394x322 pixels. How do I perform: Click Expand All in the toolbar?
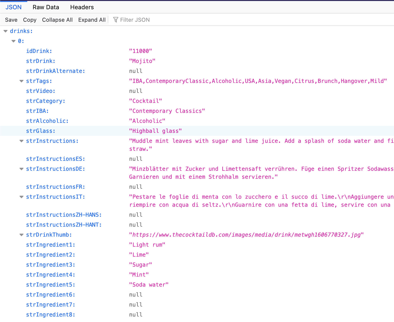(x=92, y=20)
